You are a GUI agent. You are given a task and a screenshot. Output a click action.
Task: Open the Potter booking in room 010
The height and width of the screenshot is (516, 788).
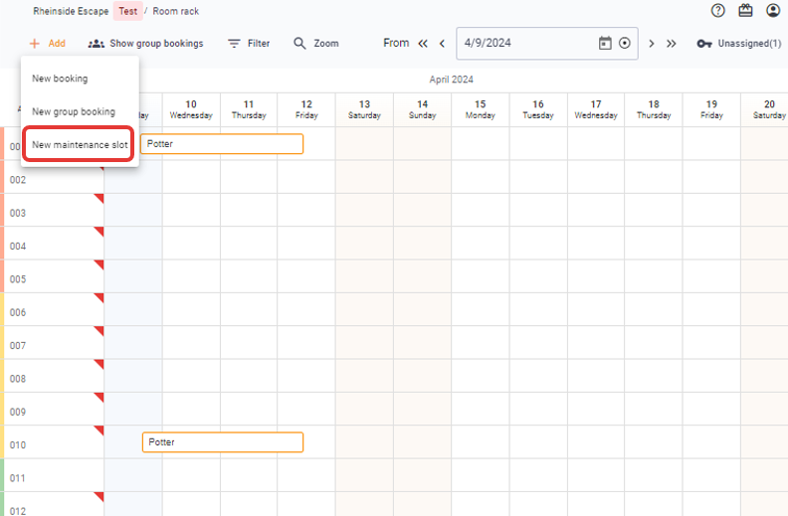point(222,442)
